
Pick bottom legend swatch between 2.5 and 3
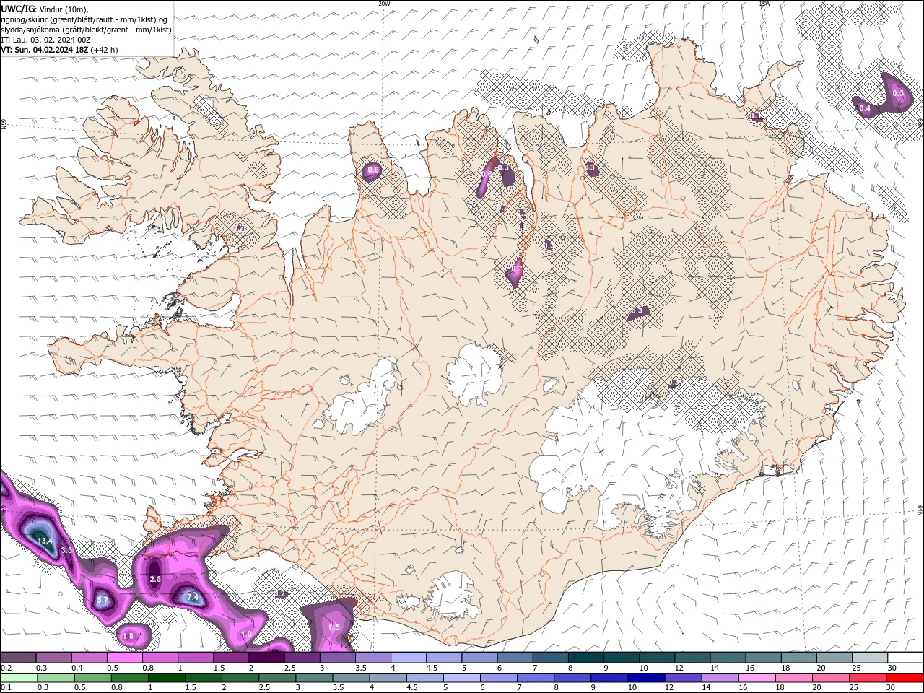(276, 678)
